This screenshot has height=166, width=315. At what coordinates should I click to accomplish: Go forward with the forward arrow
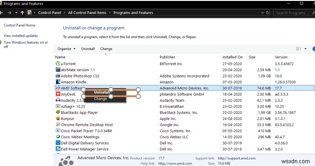coord(10,13)
